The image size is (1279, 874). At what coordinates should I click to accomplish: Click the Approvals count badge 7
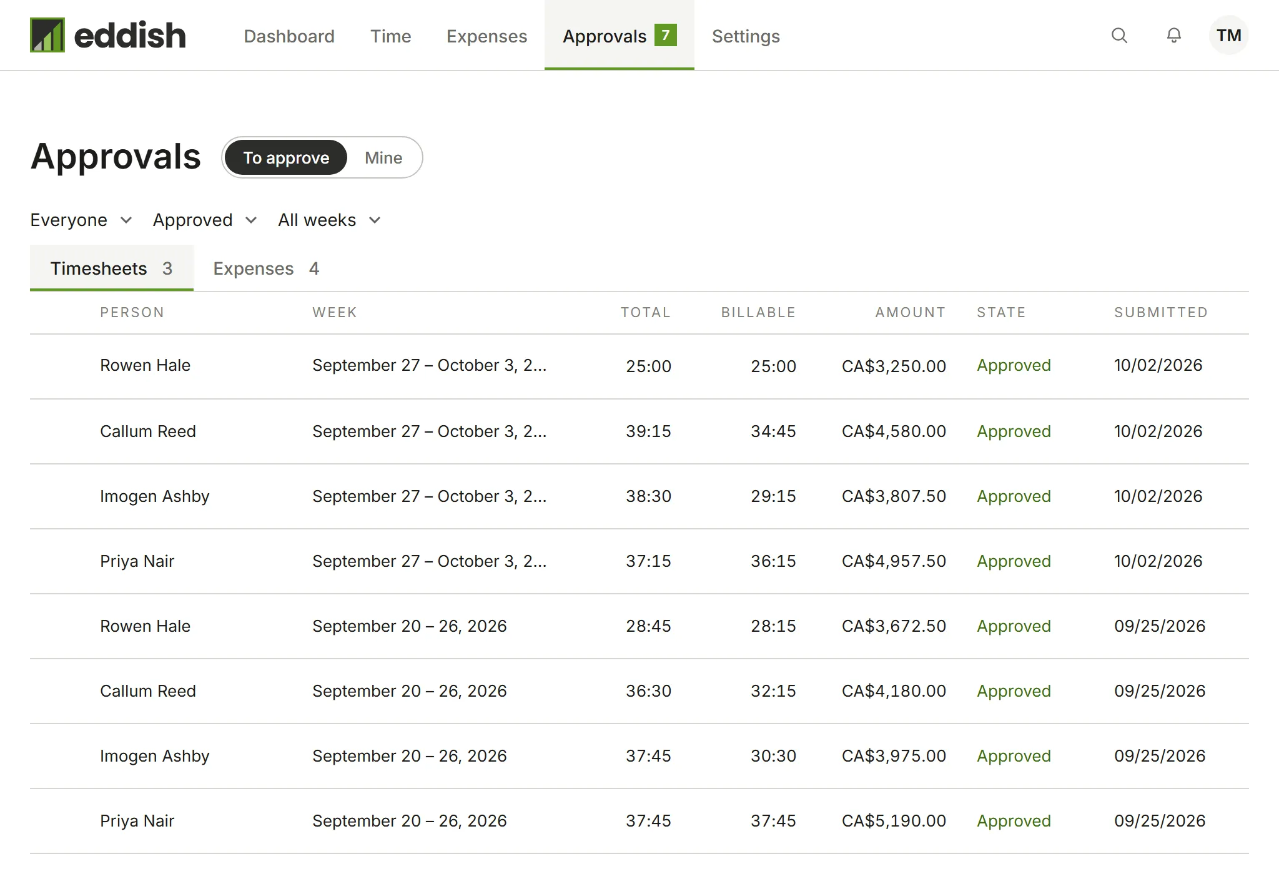(x=666, y=35)
